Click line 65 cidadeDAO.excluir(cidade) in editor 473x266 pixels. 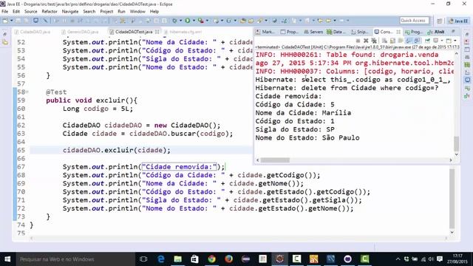pyautogui.click(x=117, y=150)
